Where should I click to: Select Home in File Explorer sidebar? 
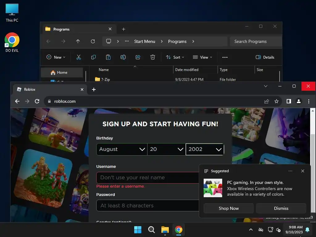(x=62, y=73)
